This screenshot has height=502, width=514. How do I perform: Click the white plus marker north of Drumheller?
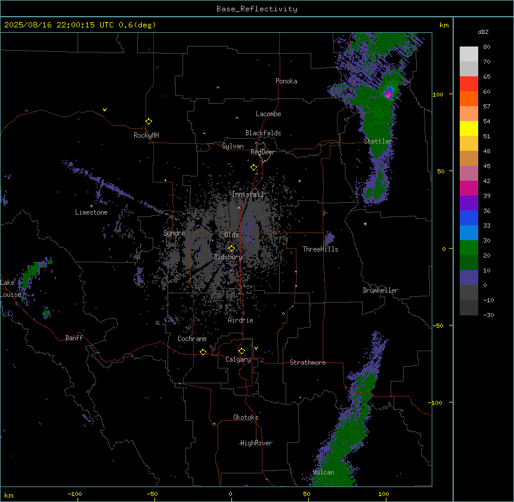tap(365, 224)
